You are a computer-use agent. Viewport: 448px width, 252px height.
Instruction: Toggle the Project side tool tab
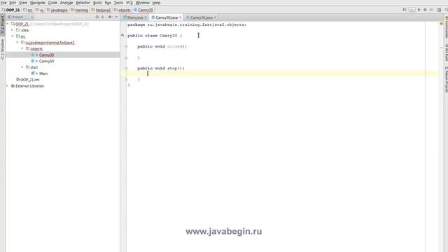[x=3, y=25]
